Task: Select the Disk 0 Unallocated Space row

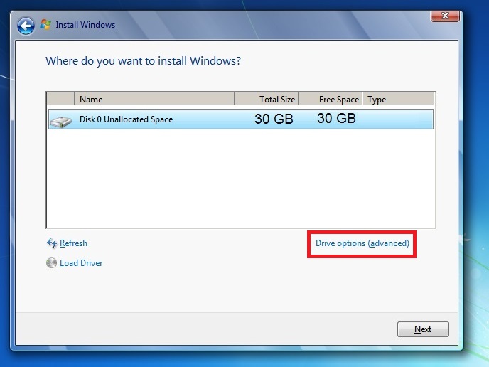Action: [x=241, y=119]
